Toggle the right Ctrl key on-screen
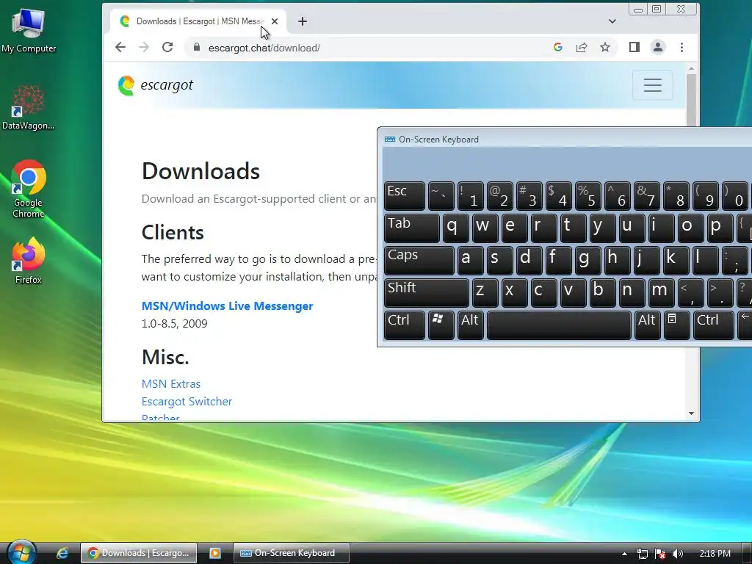752x564 pixels. click(x=713, y=325)
